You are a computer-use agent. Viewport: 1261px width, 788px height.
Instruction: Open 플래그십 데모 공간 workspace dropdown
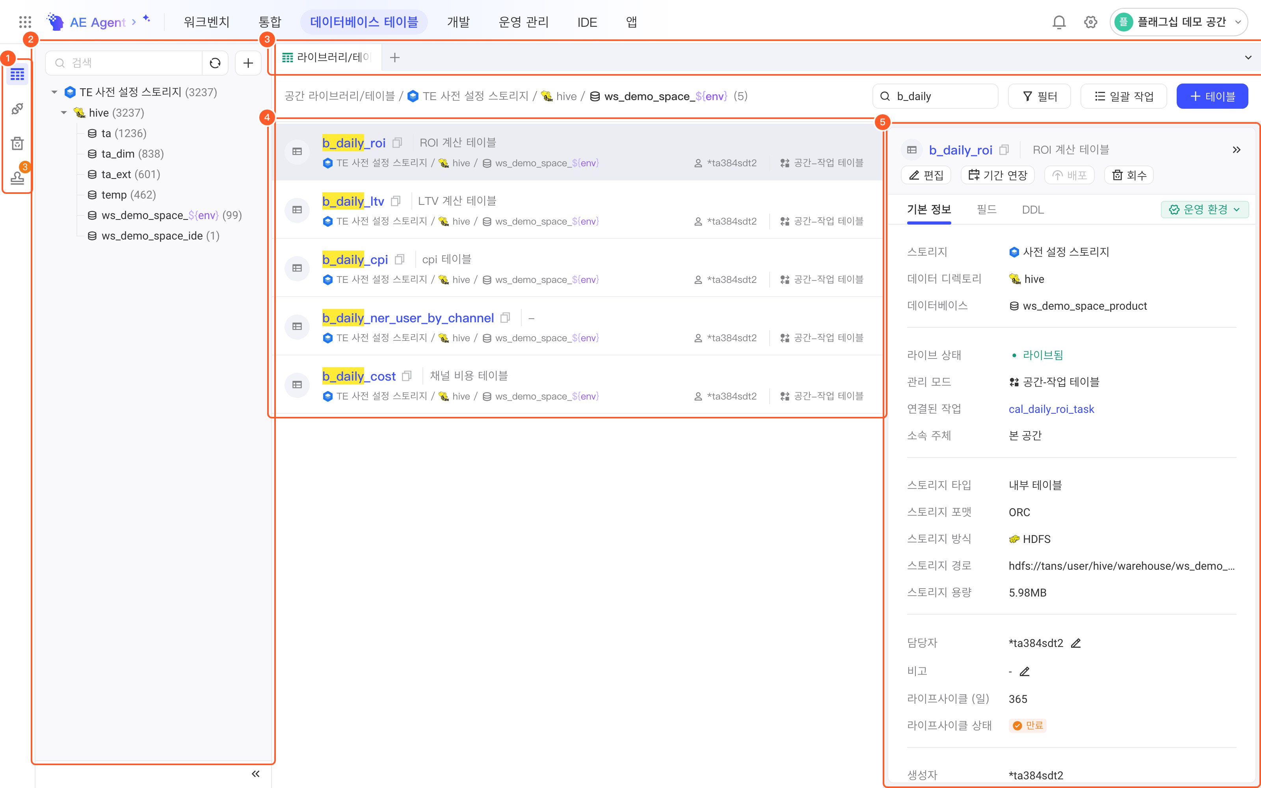[x=1178, y=22]
